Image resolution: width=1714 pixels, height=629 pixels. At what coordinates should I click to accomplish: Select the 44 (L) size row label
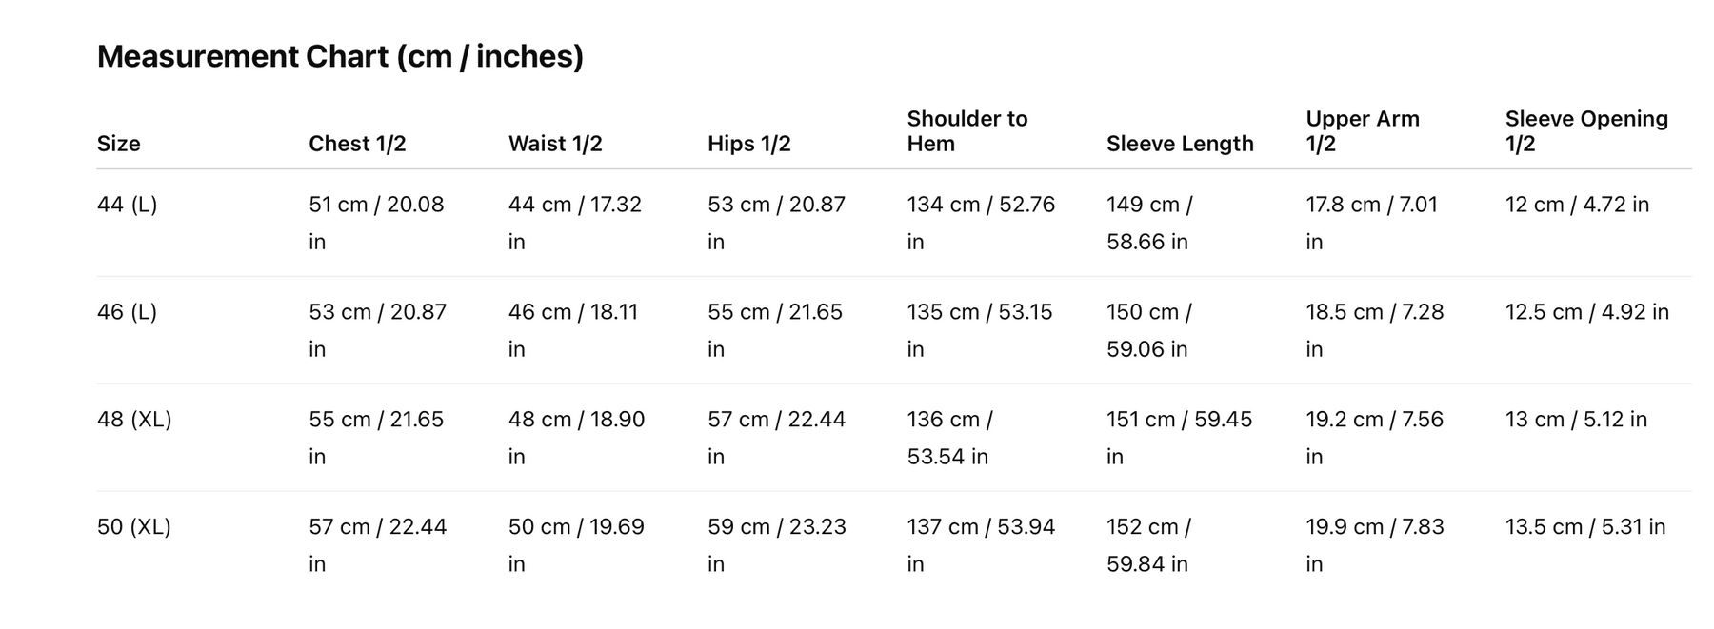127,205
